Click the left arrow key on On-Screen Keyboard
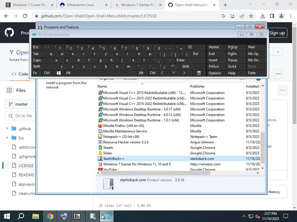This screenshot has height=222, width=297. (162, 73)
